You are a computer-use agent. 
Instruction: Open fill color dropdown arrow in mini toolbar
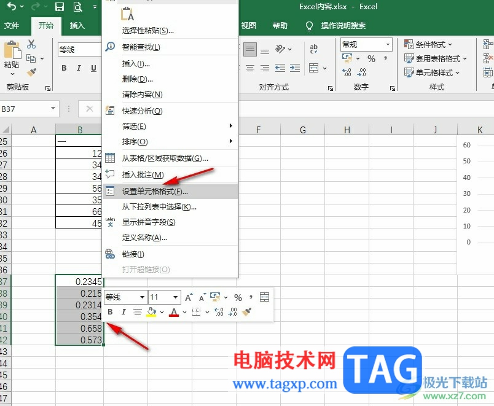coord(162,312)
